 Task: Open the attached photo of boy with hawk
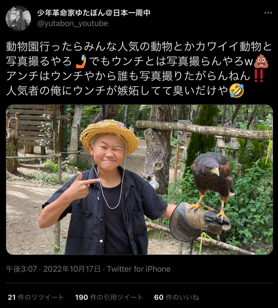click(x=139, y=180)
